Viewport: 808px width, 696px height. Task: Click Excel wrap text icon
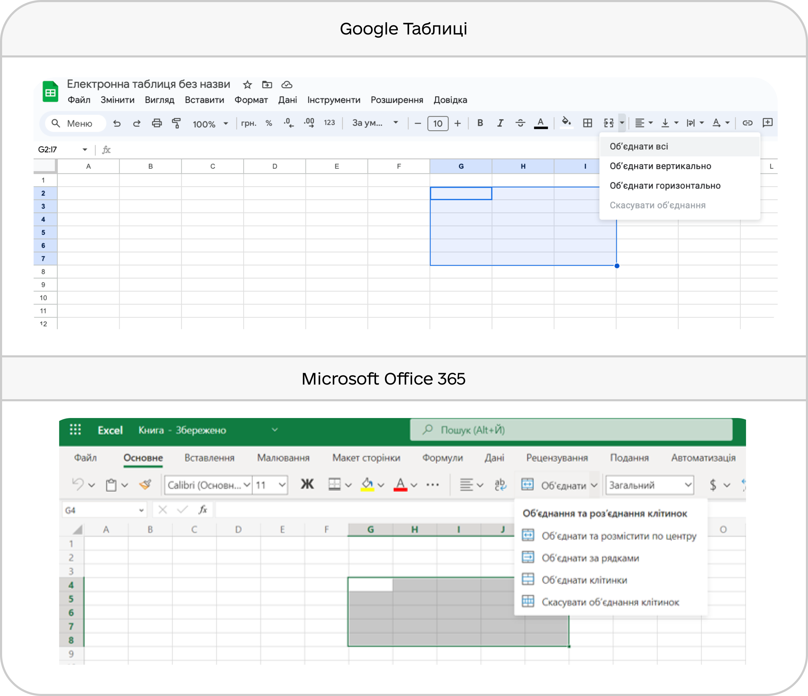[500, 485]
